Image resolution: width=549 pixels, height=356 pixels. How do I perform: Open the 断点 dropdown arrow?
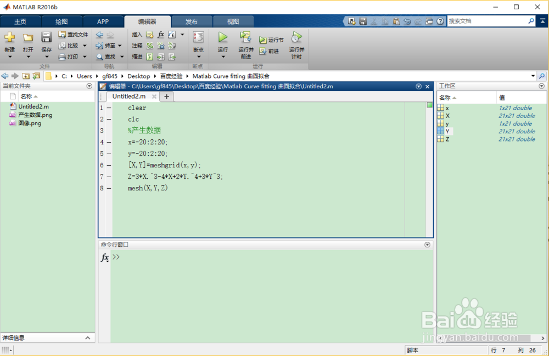tap(199, 57)
